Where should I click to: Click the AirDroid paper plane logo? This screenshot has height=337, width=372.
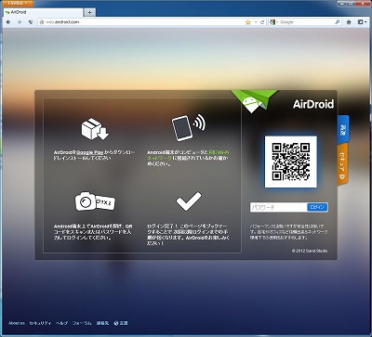[255, 101]
